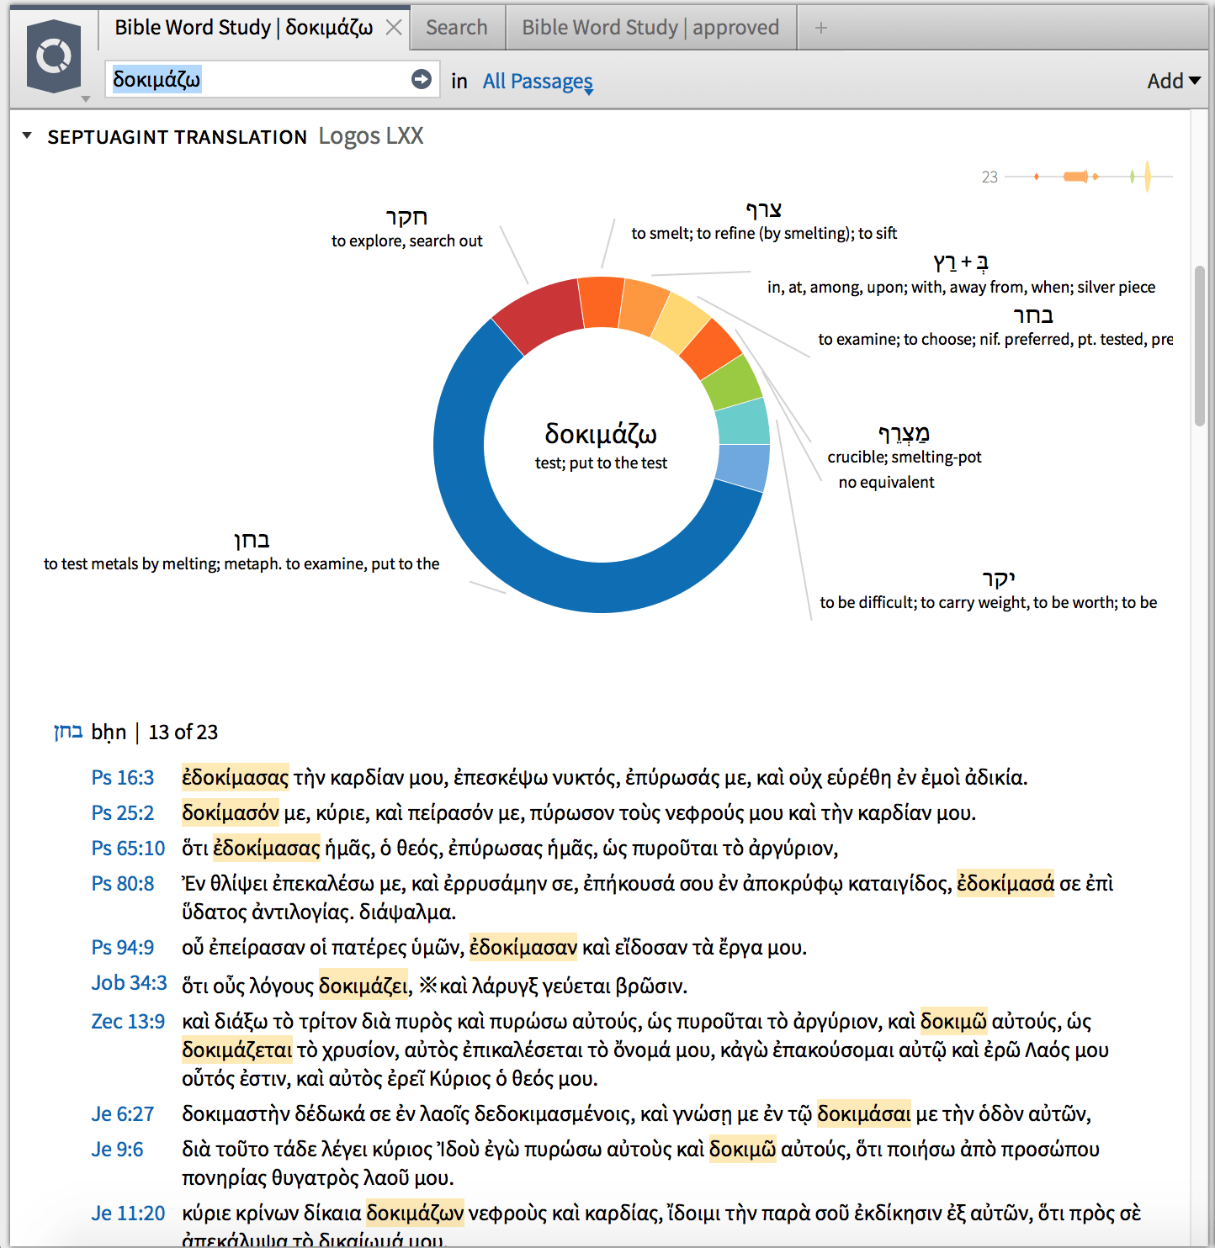This screenshot has width=1215, height=1248.
Task: Open Ps 65:10 reference
Action: pos(128,848)
